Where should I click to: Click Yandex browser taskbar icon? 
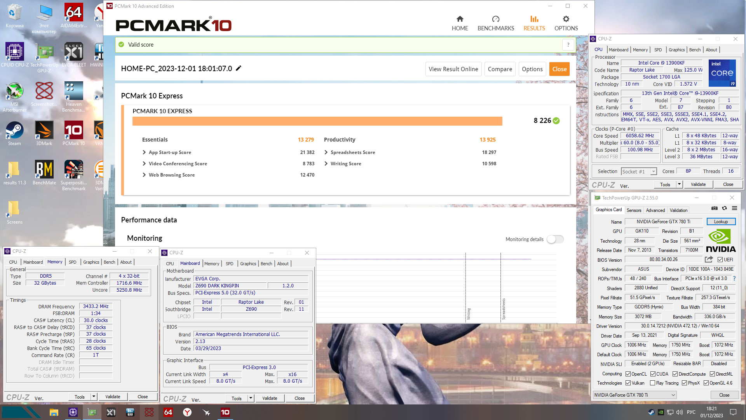(187, 412)
